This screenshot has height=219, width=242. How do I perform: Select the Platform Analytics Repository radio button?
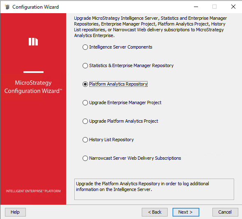[85, 84]
